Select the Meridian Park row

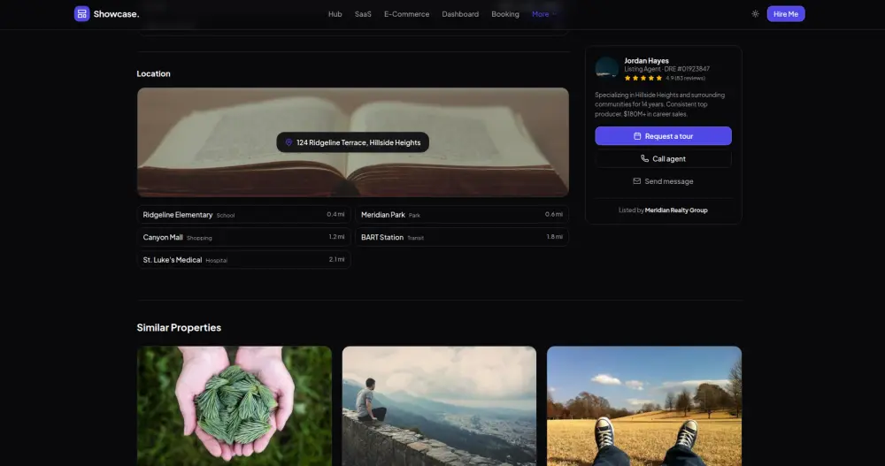[462, 214]
